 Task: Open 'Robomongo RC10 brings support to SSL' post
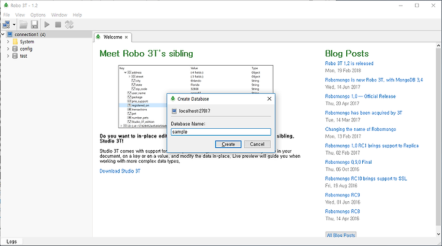366,179
